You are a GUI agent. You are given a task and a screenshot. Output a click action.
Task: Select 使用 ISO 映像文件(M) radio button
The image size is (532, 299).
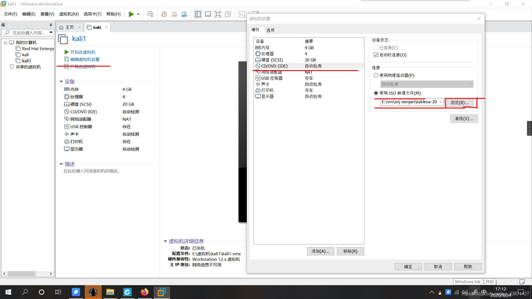tap(376, 93)
